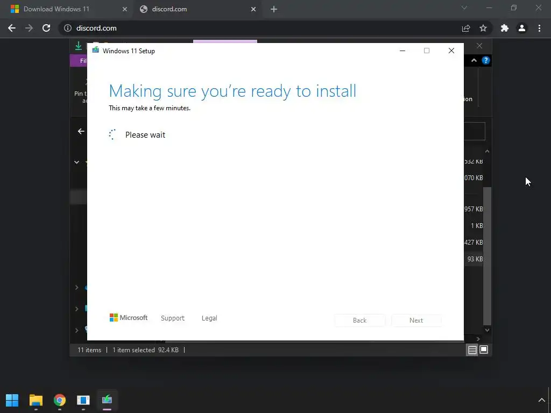Click the Next button in Setup
The height and width of the screenshot is (413, 551).
click(x=416, y=321)
